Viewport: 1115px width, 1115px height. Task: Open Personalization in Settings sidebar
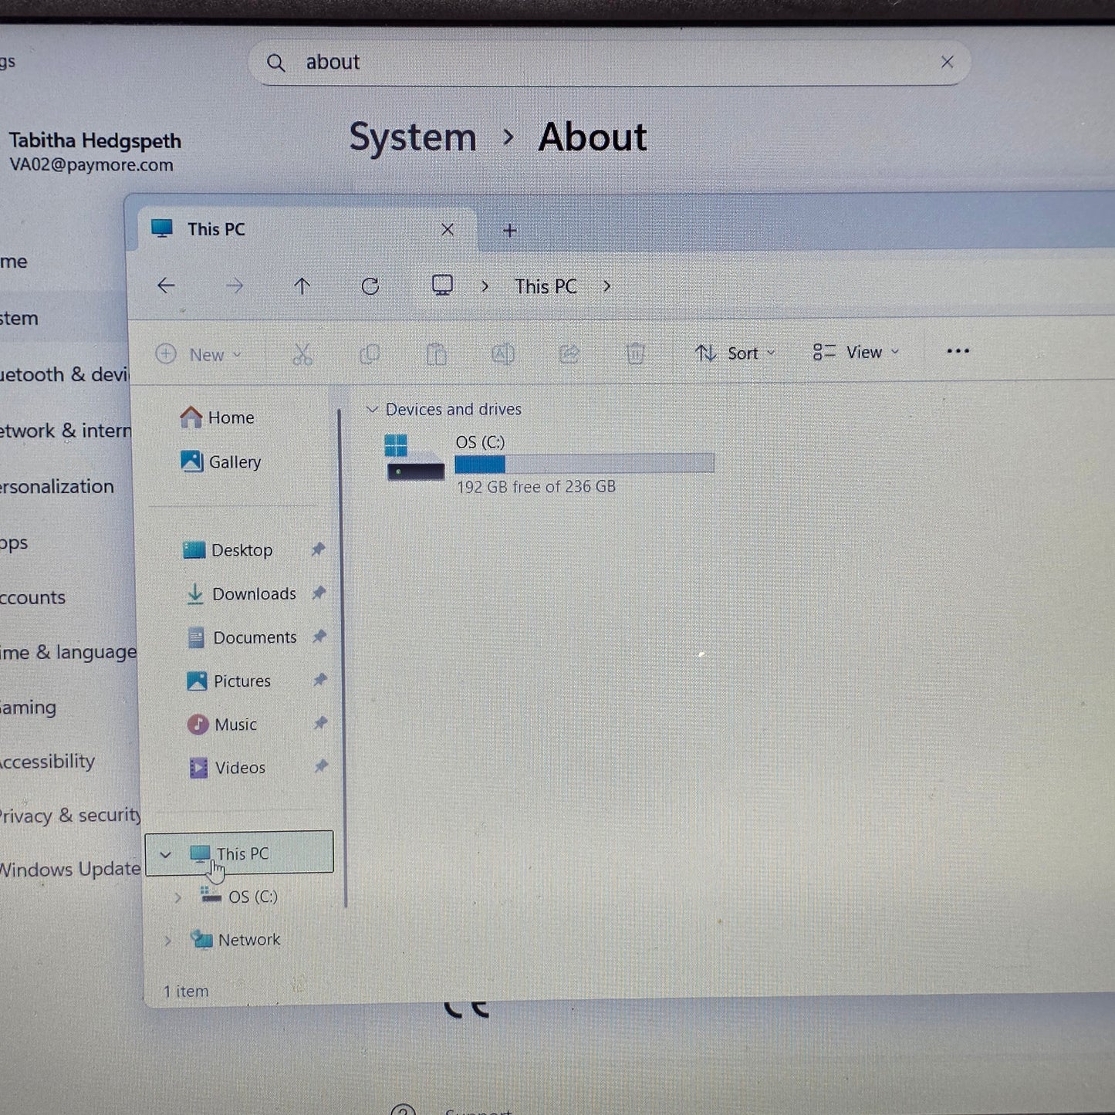(56, 487)
